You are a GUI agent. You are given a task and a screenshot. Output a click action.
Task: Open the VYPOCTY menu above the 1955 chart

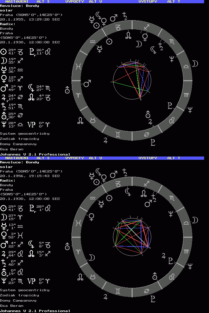click(x=74, y=2)
